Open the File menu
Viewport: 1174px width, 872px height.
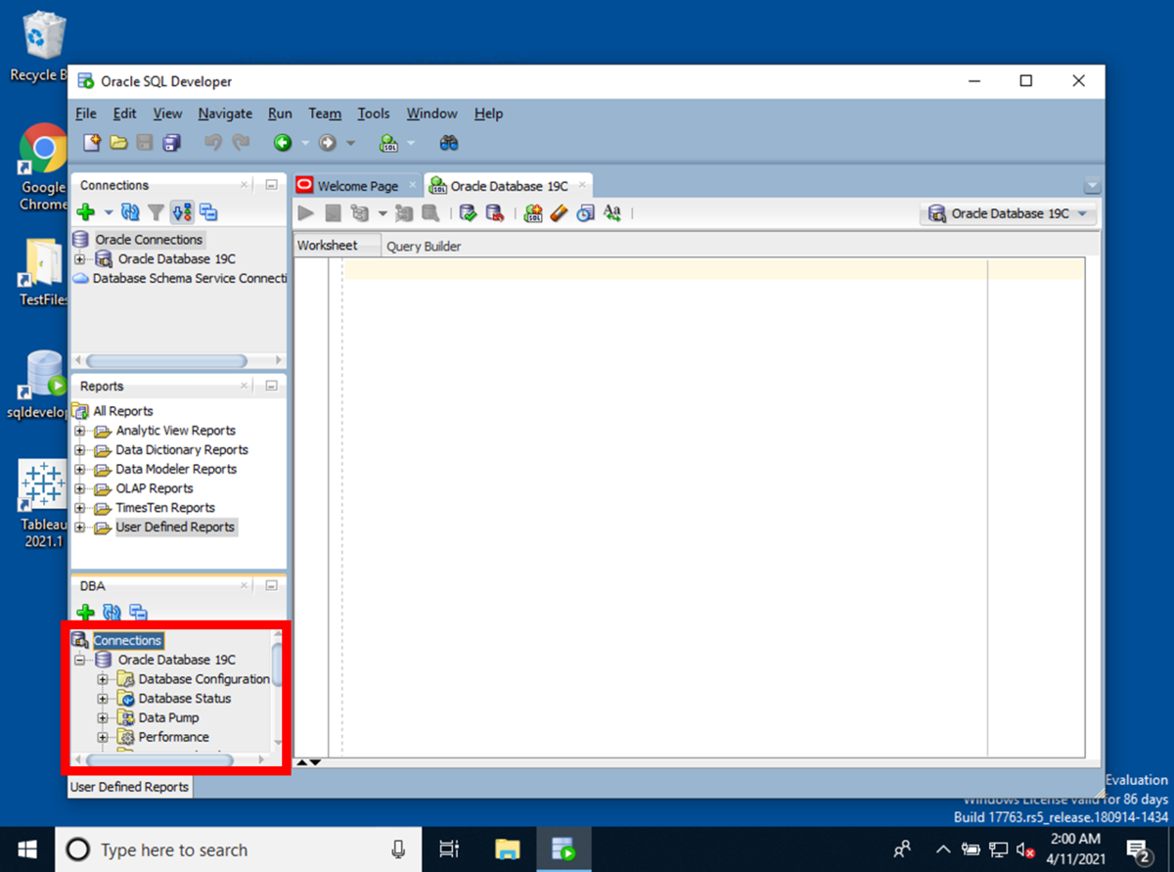pos(86,114)
